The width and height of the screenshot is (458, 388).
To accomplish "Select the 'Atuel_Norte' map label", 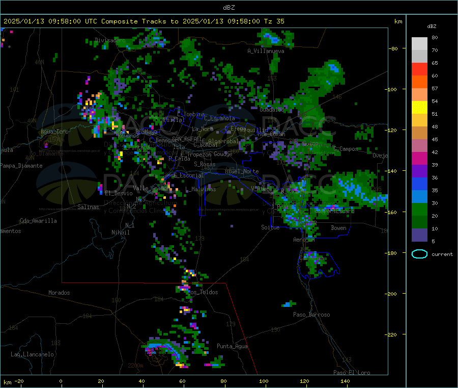I will 242,171.
